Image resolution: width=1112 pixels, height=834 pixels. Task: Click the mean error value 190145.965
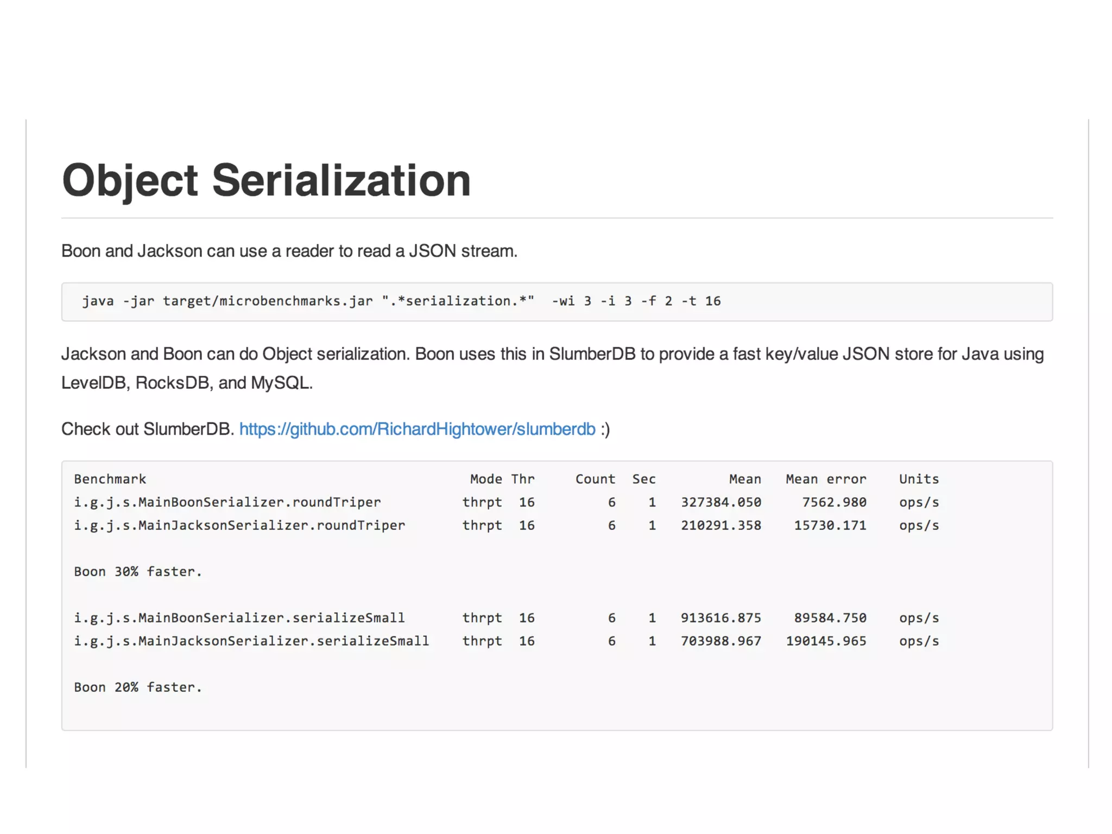point(826,641)
